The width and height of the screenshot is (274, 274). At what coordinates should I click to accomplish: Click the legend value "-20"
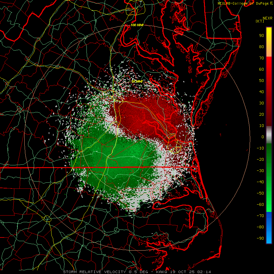point(260,159)
